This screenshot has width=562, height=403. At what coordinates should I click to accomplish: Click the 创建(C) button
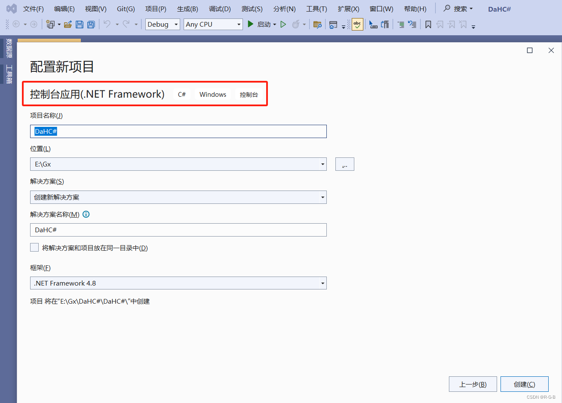click(525, 384)
